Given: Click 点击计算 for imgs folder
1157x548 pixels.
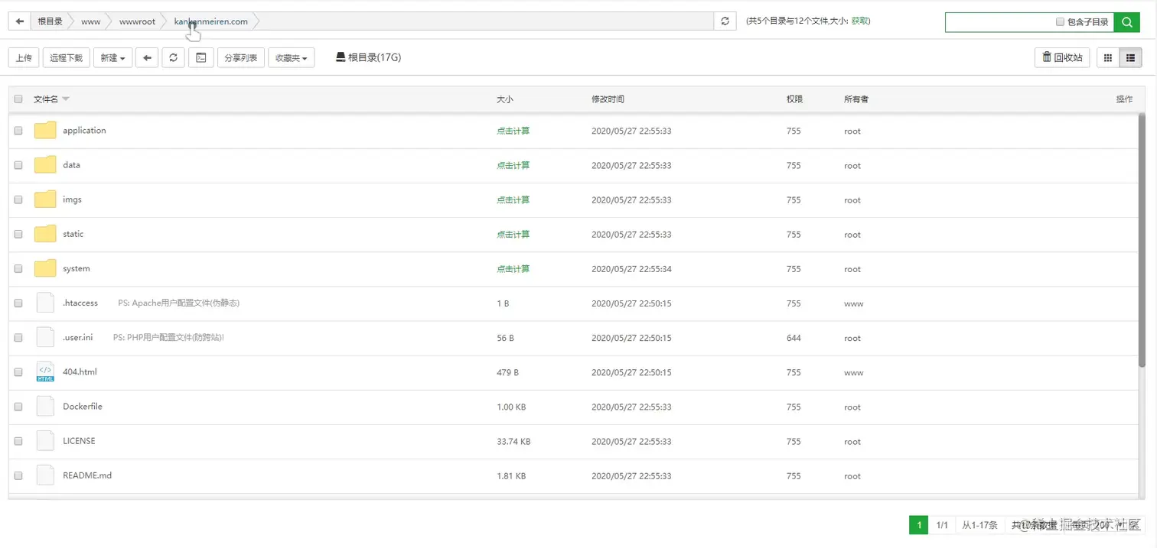Looking at the screenshot, I should point(513,199).
